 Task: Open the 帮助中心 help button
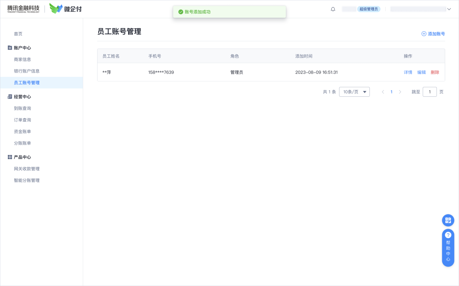click(448, 248)
